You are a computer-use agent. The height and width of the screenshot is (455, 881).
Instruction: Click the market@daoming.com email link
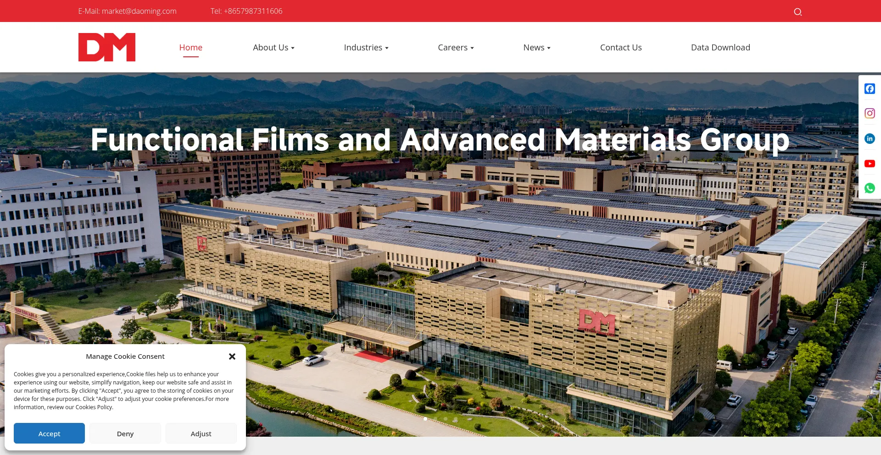[139, 11]
